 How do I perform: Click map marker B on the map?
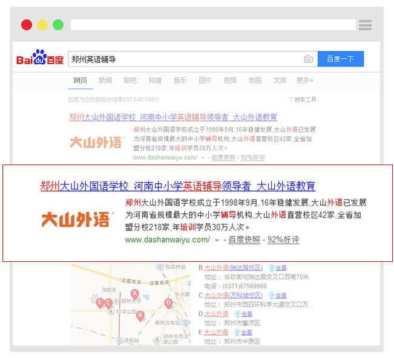pyautogui.click(x=140, y=315)
